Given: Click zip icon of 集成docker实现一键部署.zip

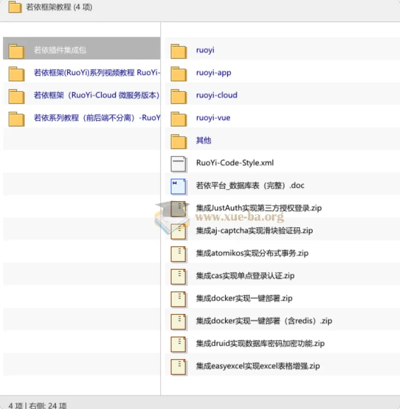Looking at the screenshot, I should pyautogui.click(x=178, y=299).
